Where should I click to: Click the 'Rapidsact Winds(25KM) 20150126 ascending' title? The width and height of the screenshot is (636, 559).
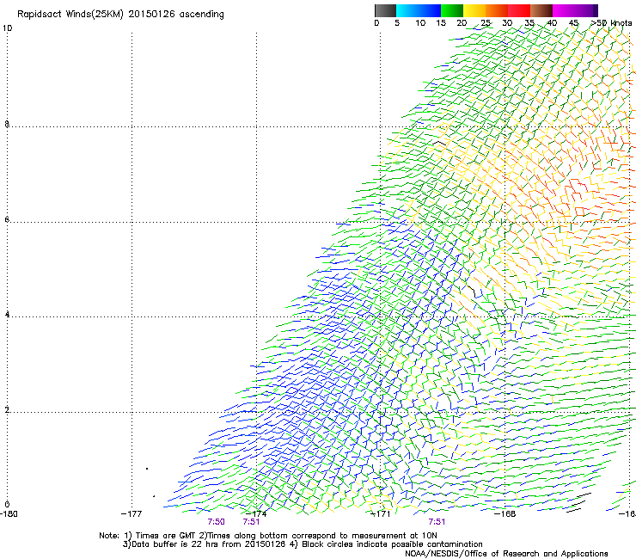120,15
